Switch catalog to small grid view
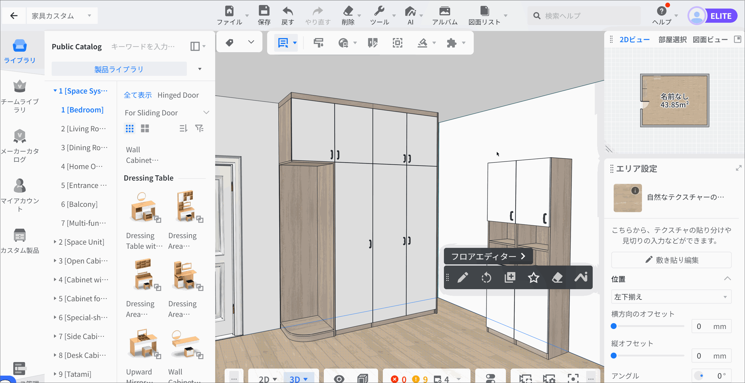The width and height of the screenshot is (745, 383). click(x=130, y=128)
